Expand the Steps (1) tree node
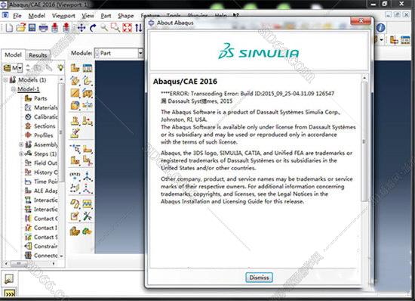The height and width of the screenshot is (301, 415). coord(21,154)
